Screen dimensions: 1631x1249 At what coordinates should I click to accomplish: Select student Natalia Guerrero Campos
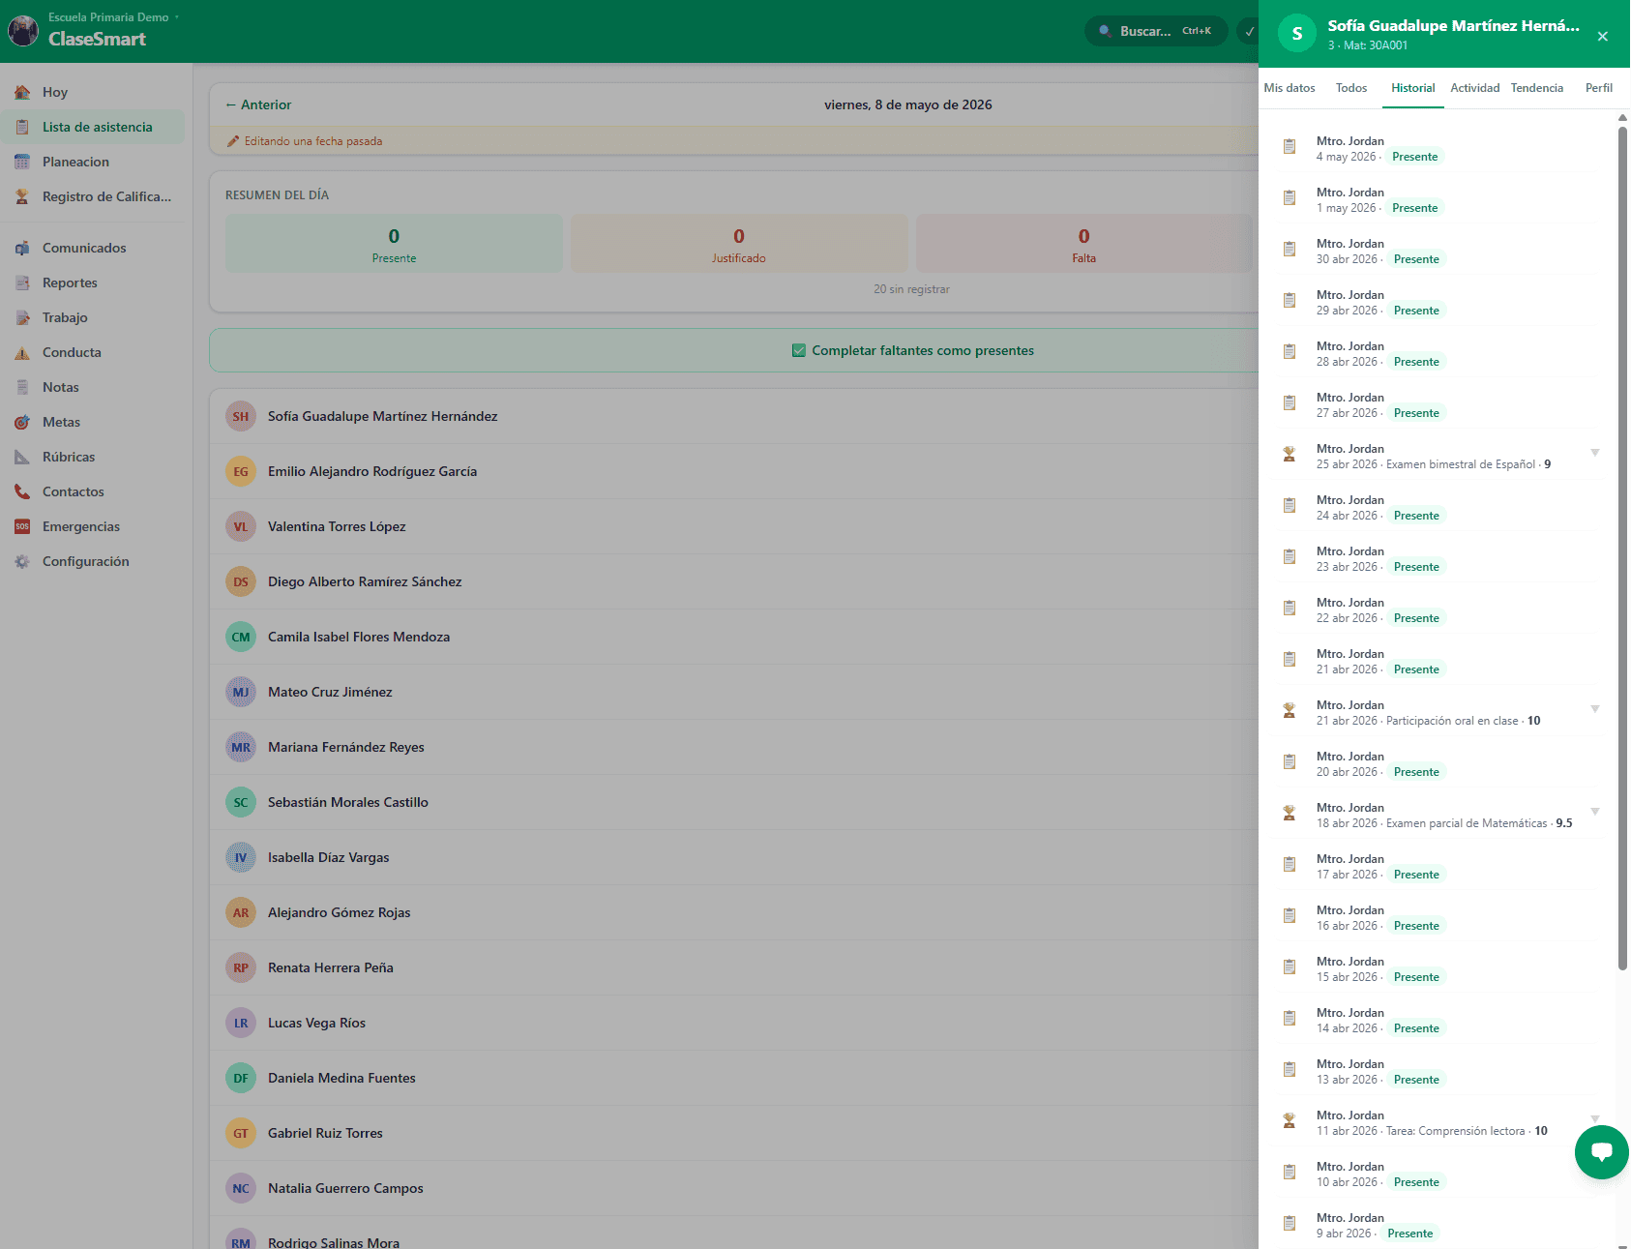pos(733,1188)
